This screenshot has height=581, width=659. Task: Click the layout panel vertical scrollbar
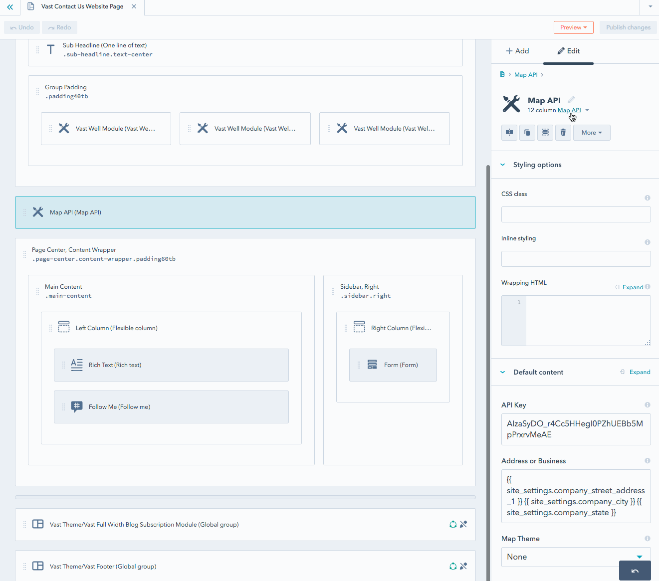[x=488, y=372]
